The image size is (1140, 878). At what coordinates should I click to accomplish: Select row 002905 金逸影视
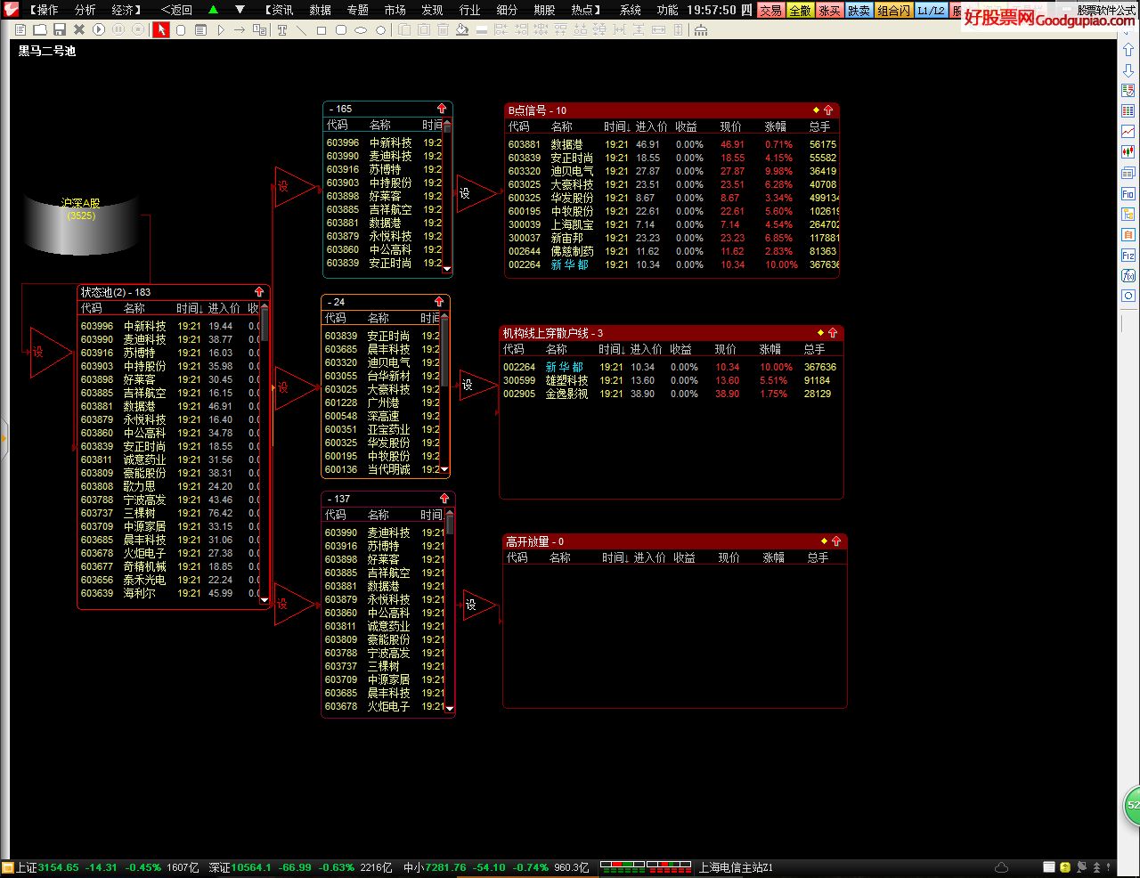[x=670, y=394]
